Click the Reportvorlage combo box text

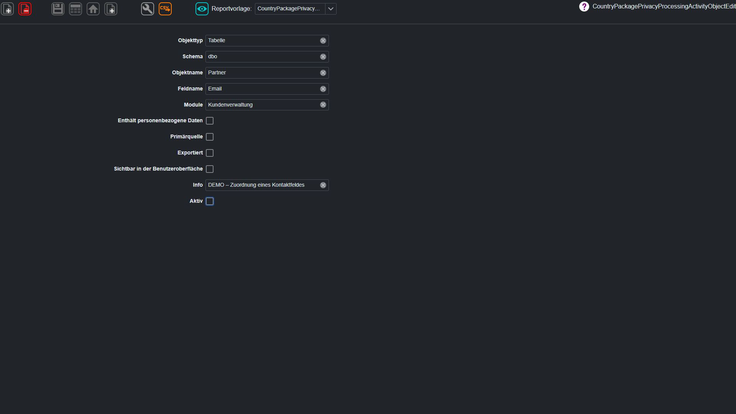click(x=290, y=9)
